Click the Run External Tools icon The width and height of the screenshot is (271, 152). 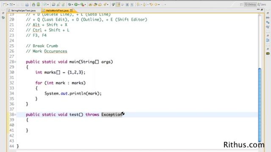82,5
